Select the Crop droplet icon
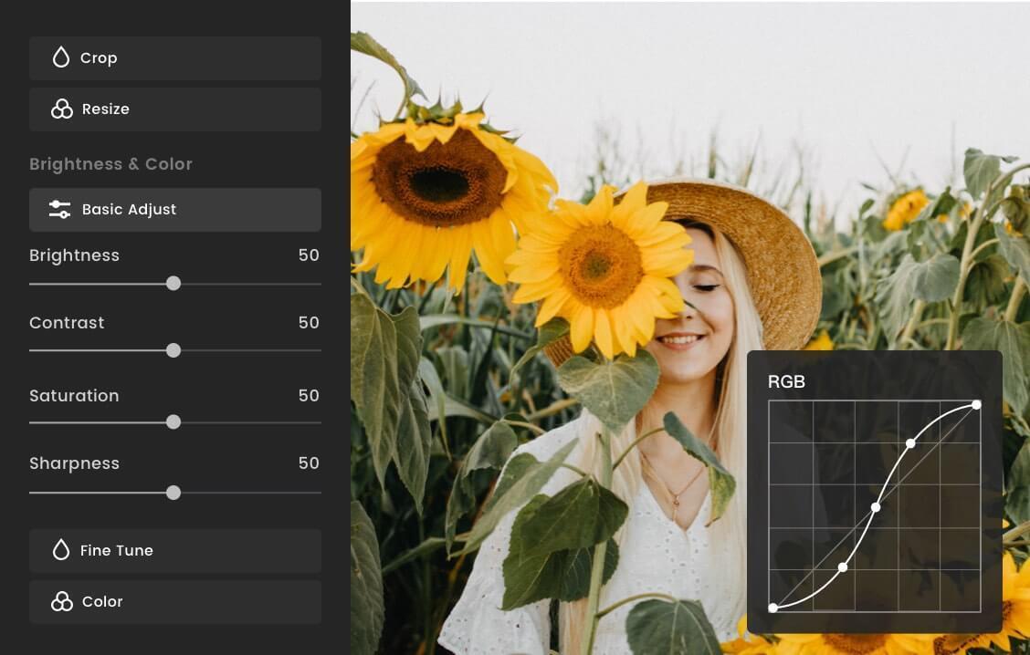Viewport: 1030px width, 655px height. click(60, 57)
